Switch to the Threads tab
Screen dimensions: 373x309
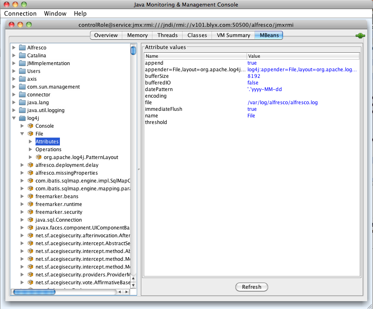pyautogui.click(x=167, y=35)
